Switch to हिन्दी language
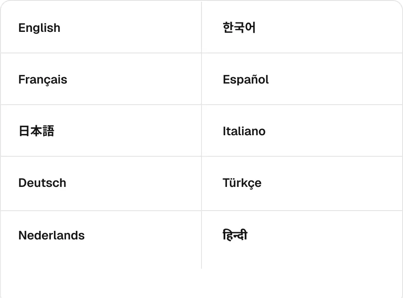Screen dimensions: 403x298 pyautogui.click(x=235, y=236)
